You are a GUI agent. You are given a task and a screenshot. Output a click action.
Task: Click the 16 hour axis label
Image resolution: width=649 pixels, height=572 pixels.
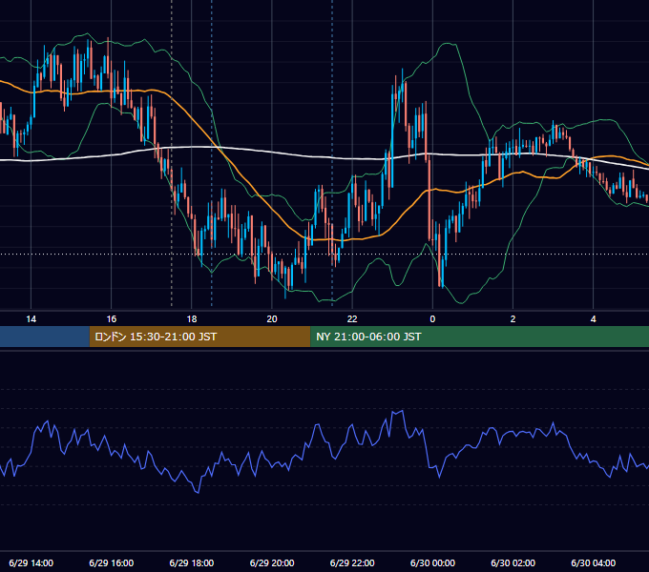112,319
